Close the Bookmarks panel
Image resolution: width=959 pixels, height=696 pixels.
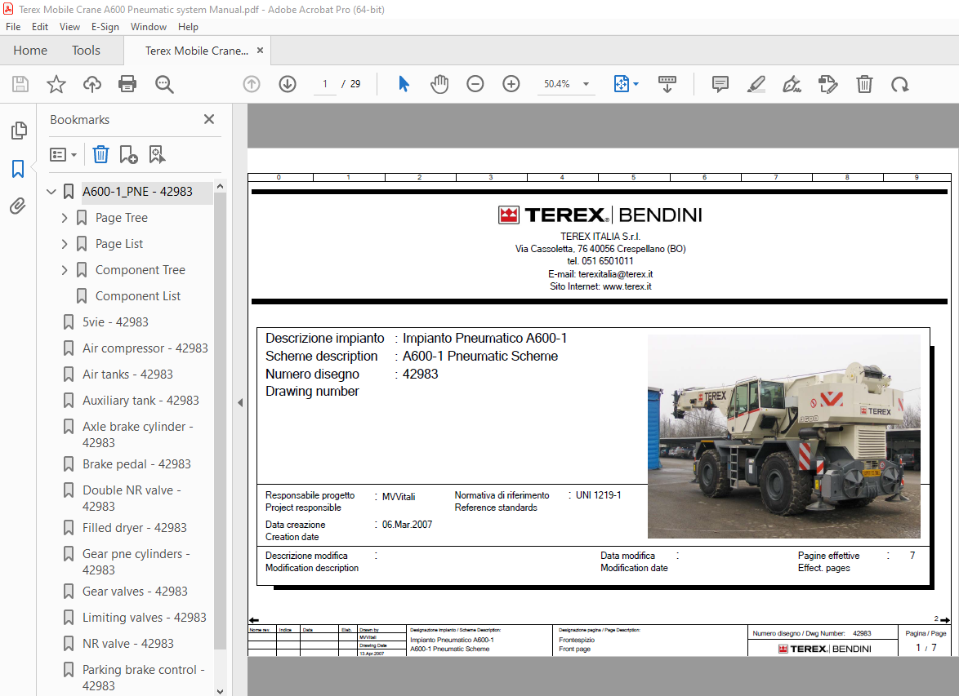209,119
